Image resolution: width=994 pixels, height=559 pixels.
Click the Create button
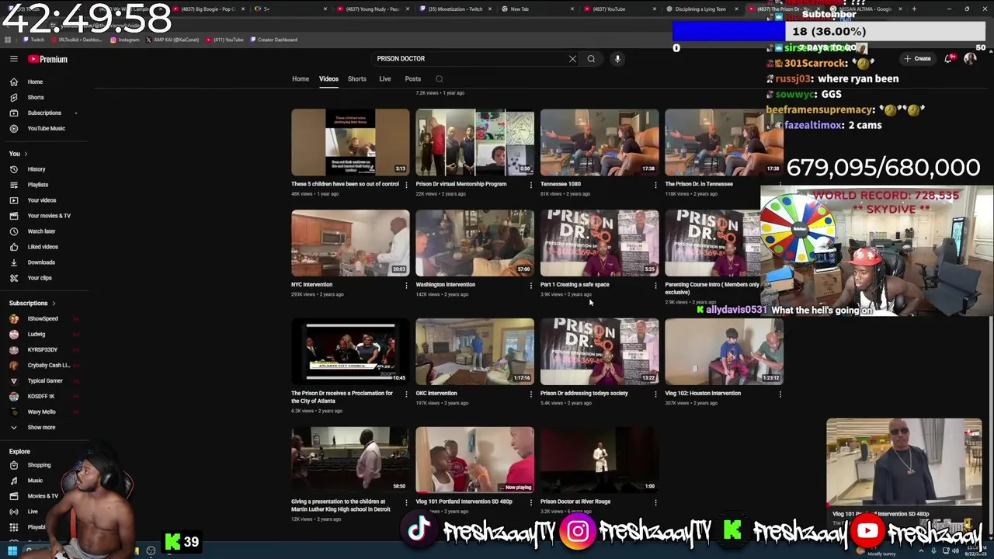[917, 59]
